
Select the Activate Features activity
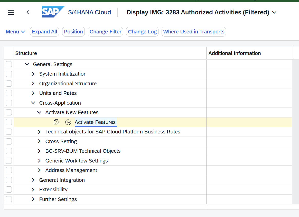pyautogui.click(x=95, y=122)
